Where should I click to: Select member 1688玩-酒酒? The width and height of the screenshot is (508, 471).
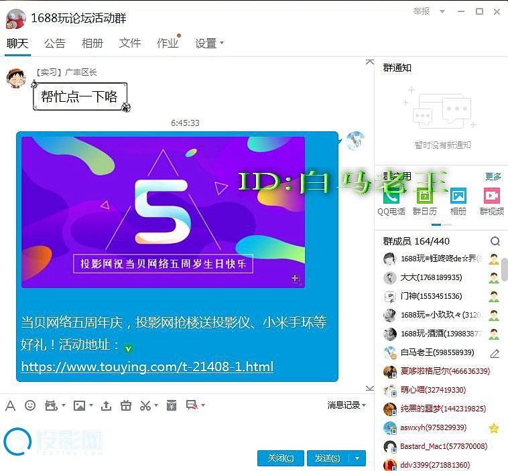click(x=442, y=334)
